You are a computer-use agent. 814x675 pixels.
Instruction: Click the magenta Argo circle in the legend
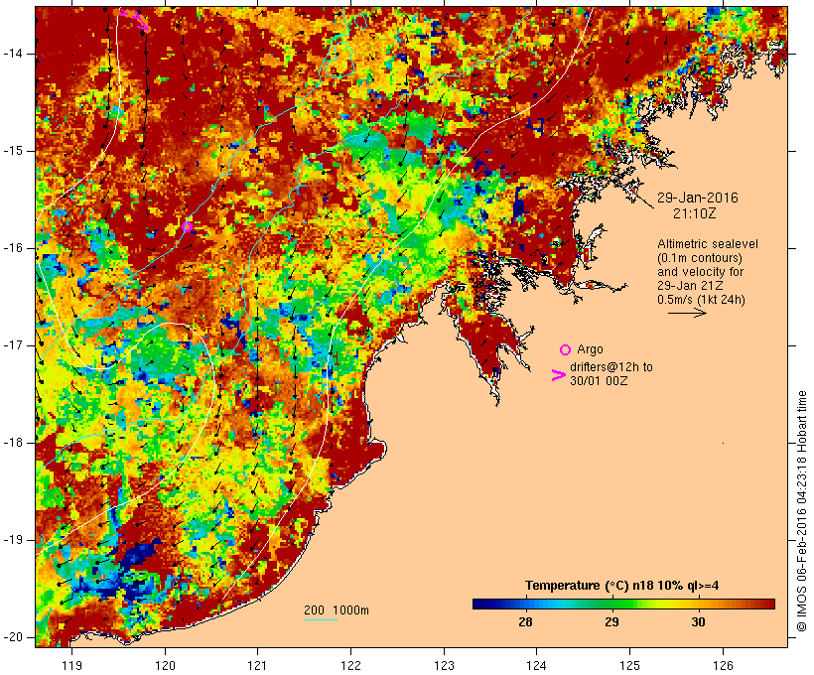565,349
